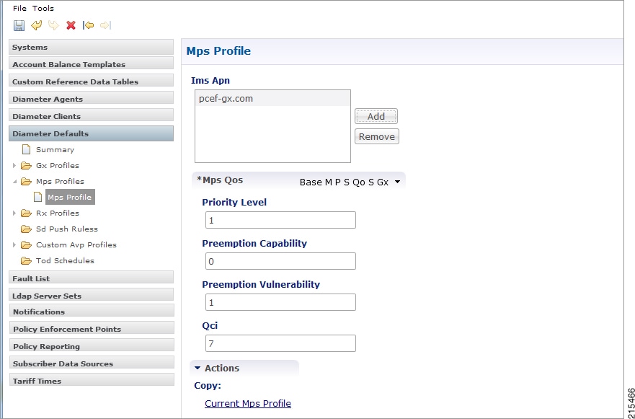Undo the last change
This screenshot has width=635, height=419.
pos(36,25)
